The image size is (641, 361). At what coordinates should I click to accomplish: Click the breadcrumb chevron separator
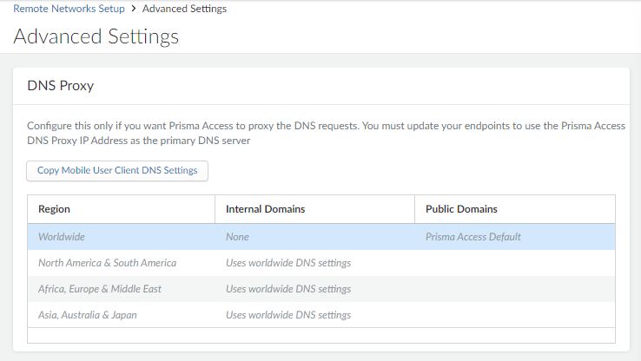(133, 9)
